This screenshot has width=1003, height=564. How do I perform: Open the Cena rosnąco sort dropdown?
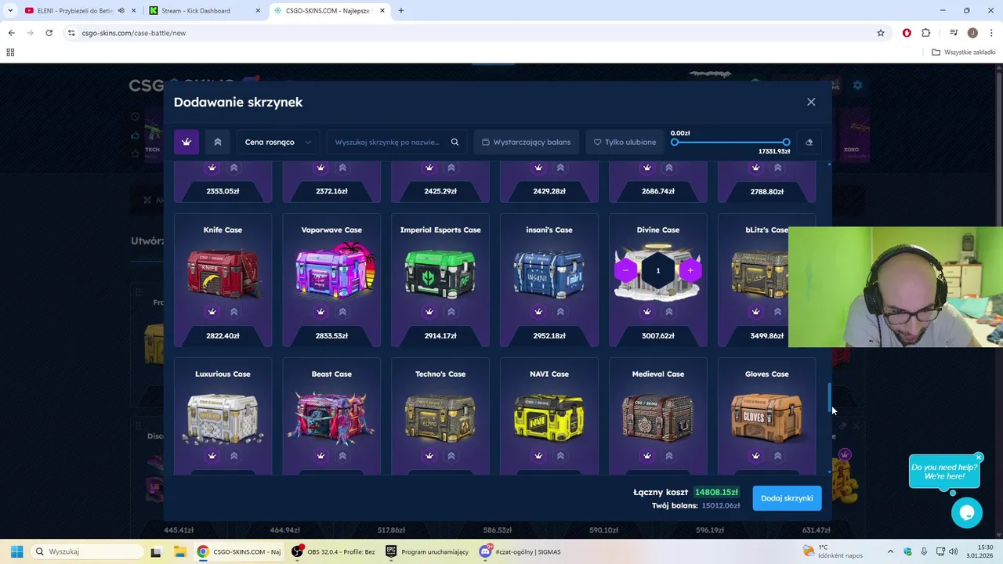pyautogui.click(x=278, y=142)
